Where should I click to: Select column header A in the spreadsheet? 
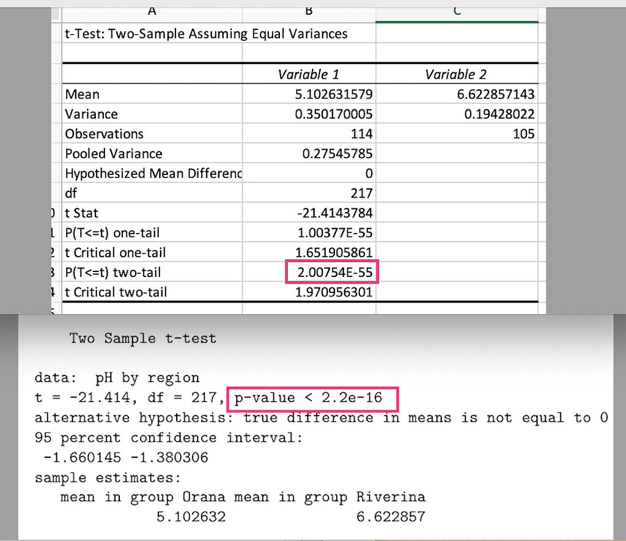[x=152, y=10]
